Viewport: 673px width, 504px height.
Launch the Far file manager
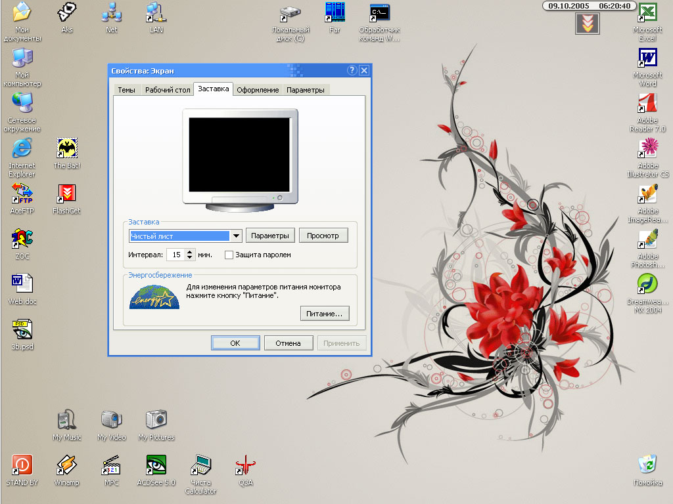334,13
